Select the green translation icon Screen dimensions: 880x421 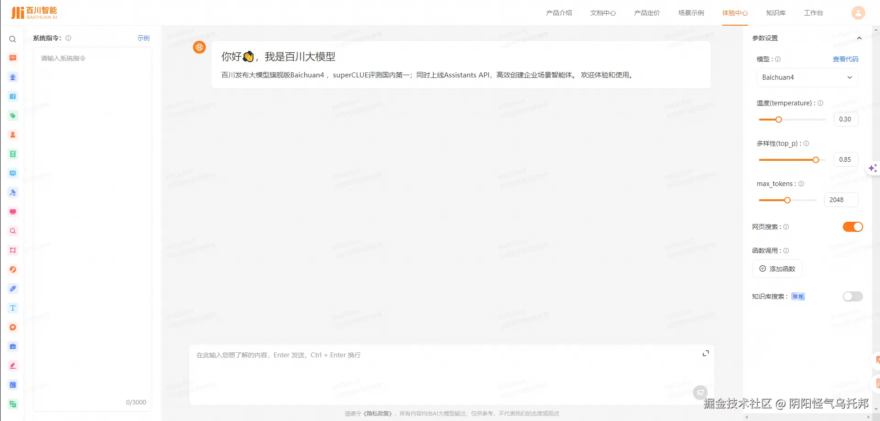tap(13, 404)
